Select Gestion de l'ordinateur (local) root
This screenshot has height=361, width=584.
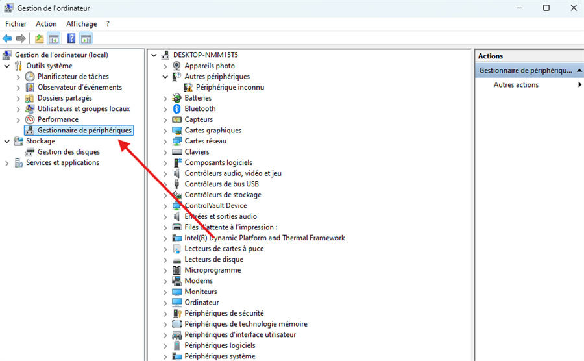(x=62, y=55)
